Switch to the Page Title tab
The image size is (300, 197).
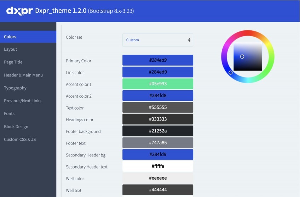[13, 62]
